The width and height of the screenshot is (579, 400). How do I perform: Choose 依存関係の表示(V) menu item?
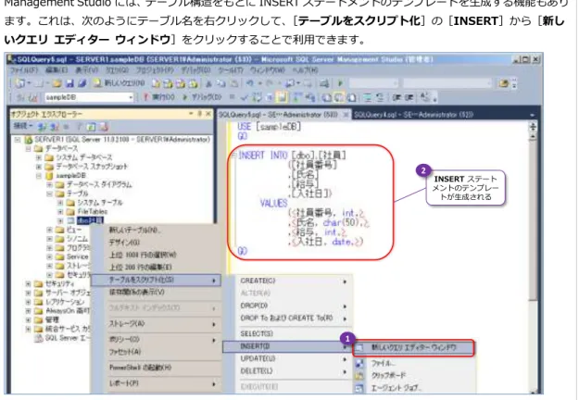click(x=156, y=293)
